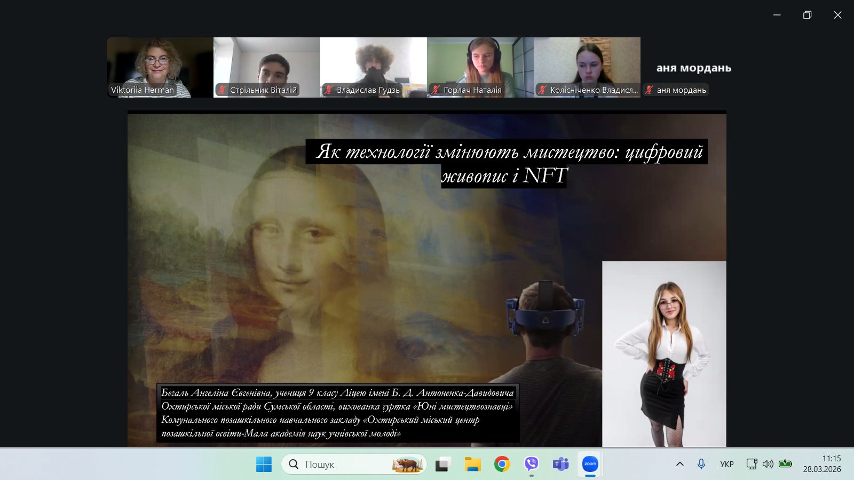Click muted mic icon beside Стрільник Віталій

click(x=223, y=90)
